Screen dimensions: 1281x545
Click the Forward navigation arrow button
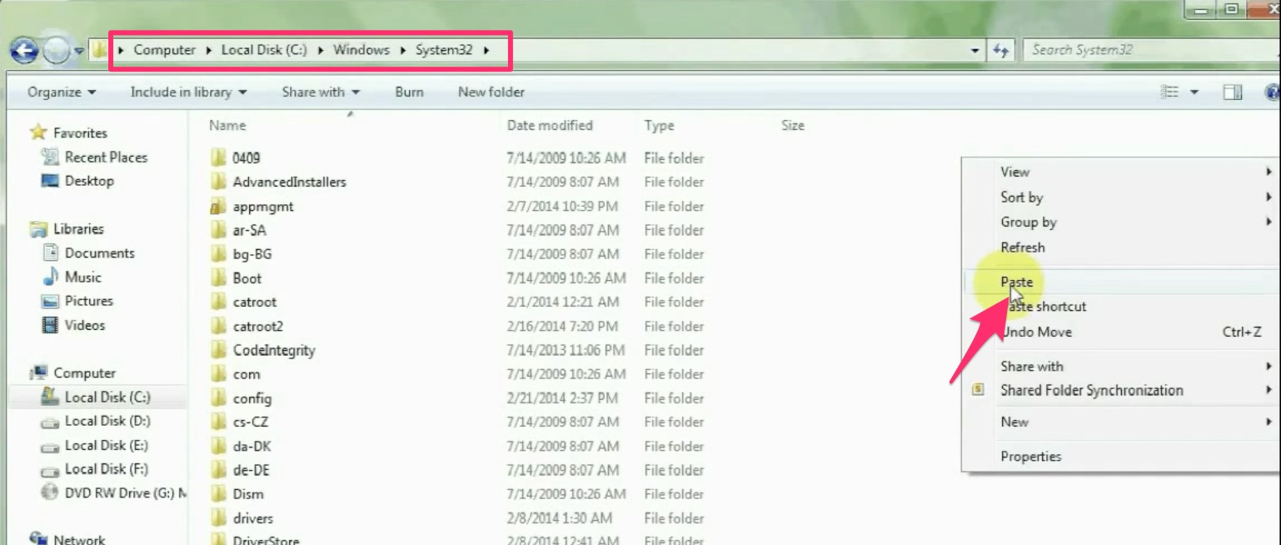tap(56, 52)
